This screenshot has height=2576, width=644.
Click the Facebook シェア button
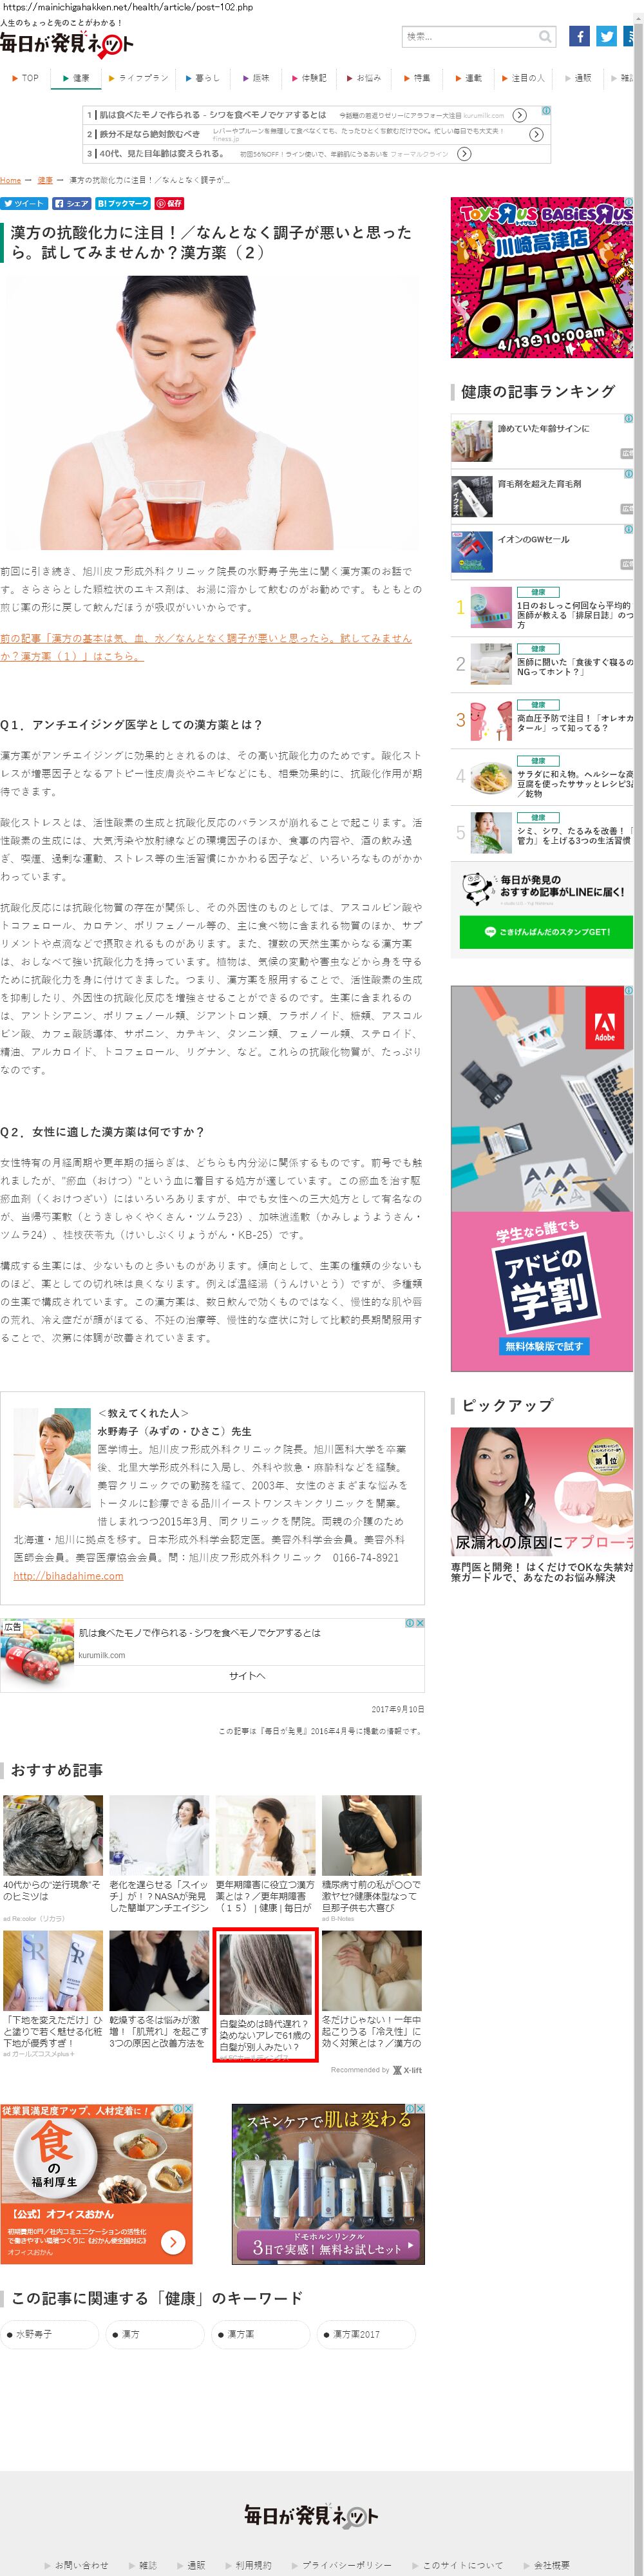(x=72, y=203)
